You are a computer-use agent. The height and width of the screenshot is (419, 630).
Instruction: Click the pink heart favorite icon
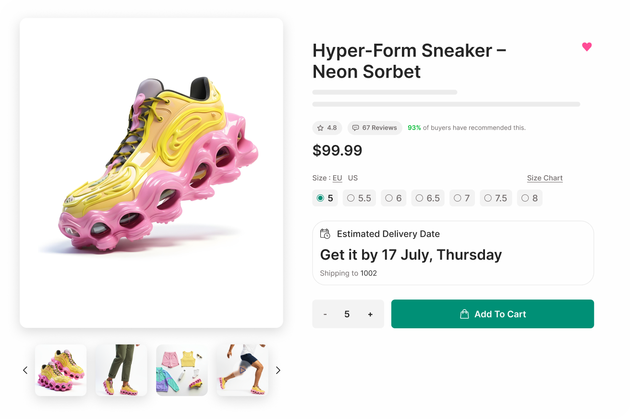587,47
